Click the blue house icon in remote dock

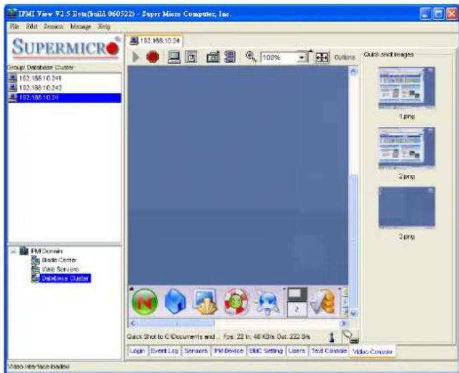click(x=175, y=302)
